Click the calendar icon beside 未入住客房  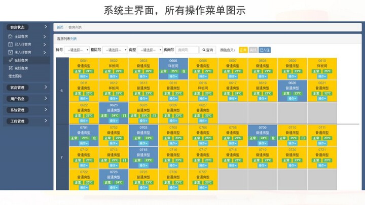point(10,52)
